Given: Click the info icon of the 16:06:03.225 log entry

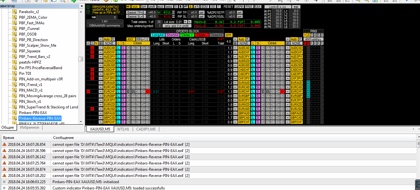Looking at the screenshot, I should click(4, 182).
